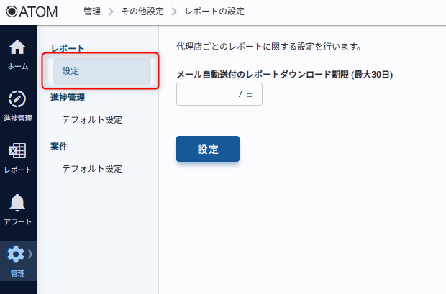Click the download period days input field

point(219,94)
